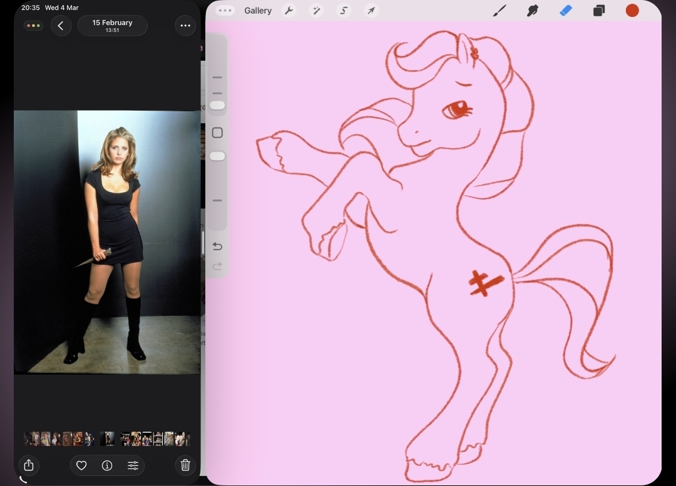
Task: Select the Smudge tool
Action: [533, 11]
